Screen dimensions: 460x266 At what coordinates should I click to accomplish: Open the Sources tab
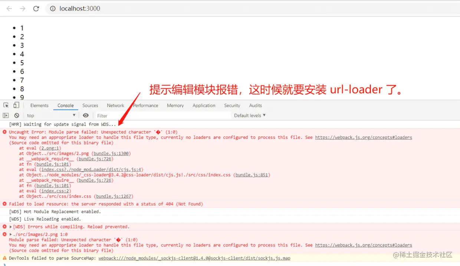[x=90, y=105]
